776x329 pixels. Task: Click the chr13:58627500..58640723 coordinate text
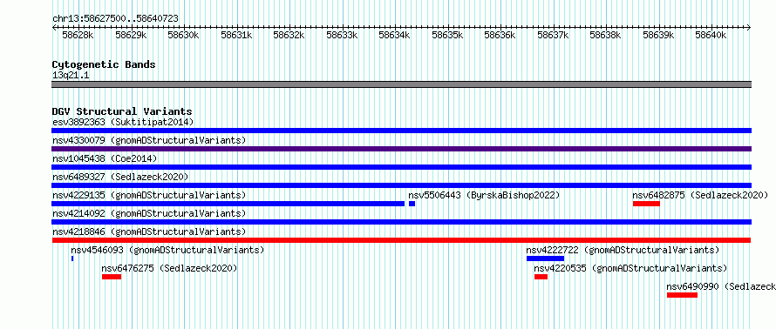[x=115, y=18]
